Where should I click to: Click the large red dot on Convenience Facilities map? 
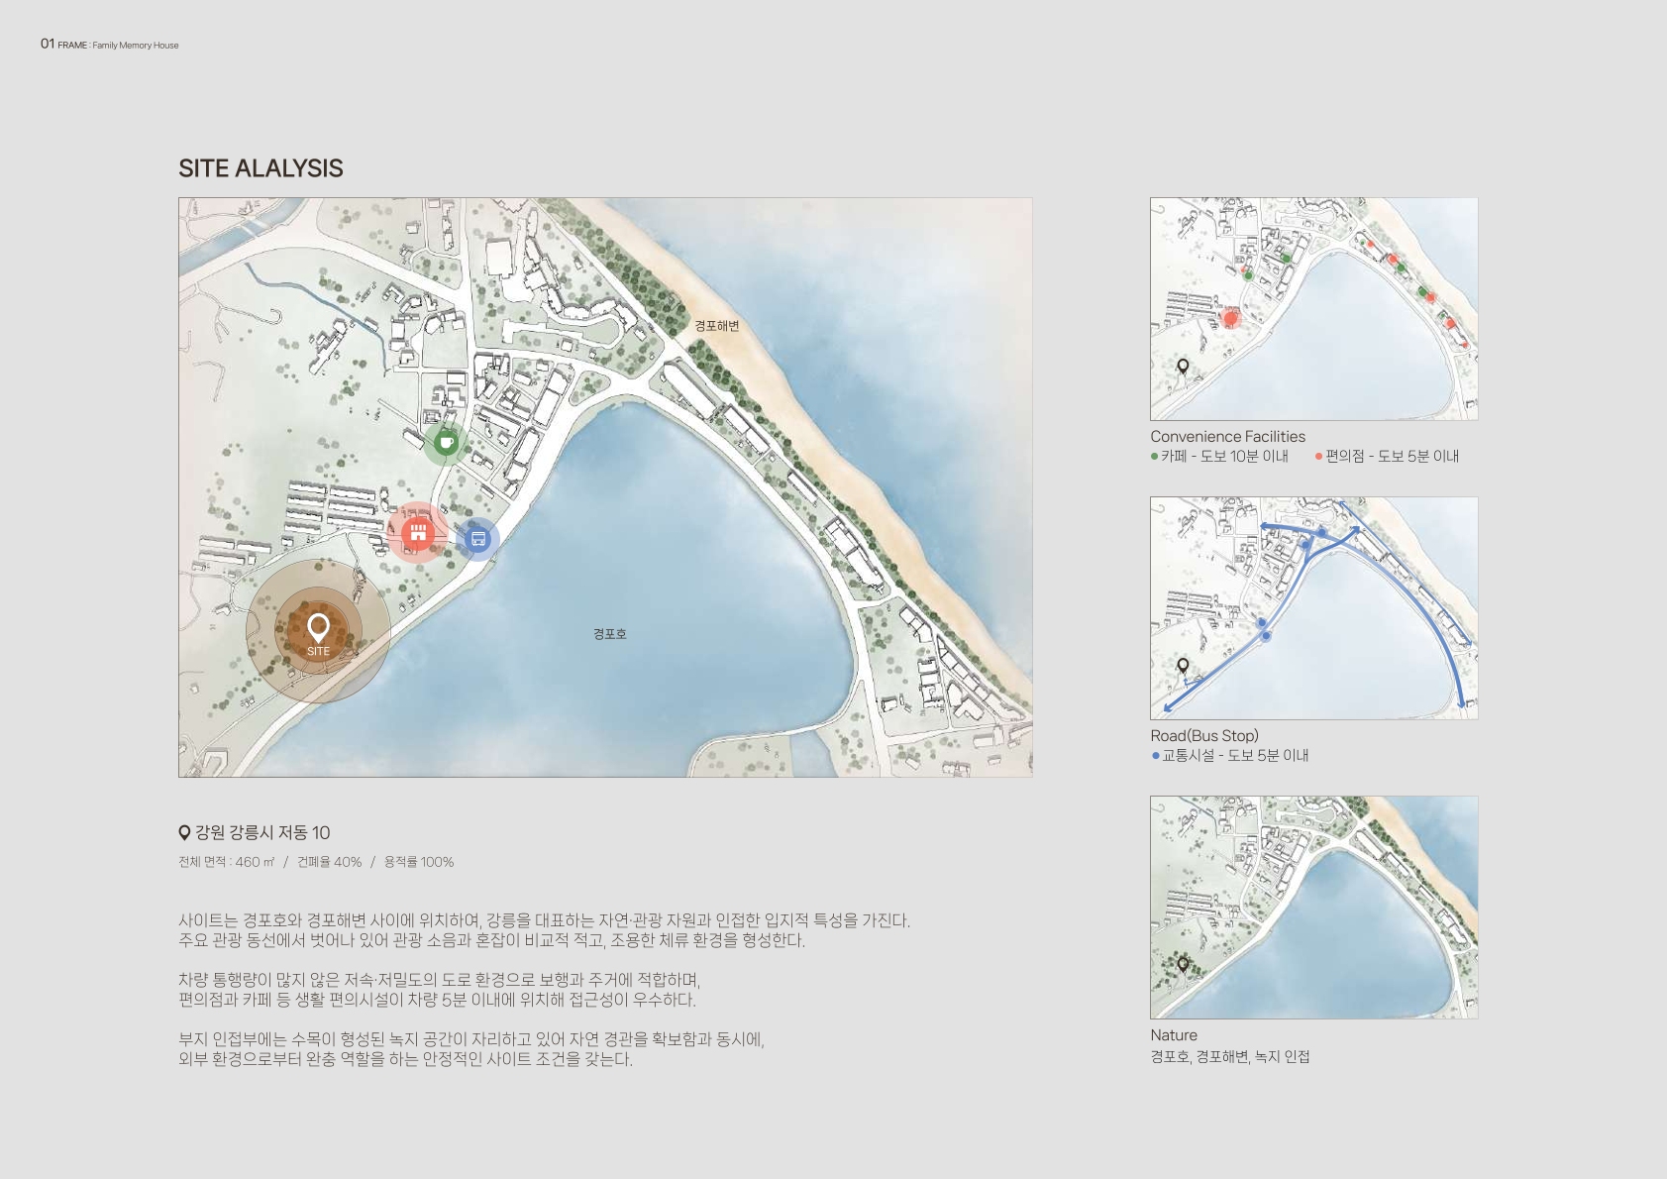click(x=1231, y=318)
